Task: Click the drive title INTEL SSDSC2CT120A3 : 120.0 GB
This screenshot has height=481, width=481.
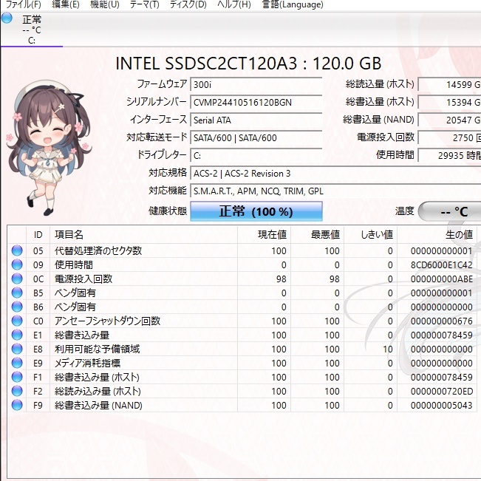Action: (x=248, y=64)
